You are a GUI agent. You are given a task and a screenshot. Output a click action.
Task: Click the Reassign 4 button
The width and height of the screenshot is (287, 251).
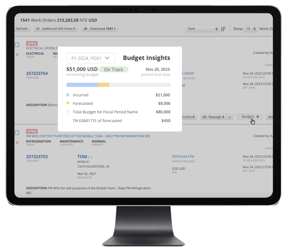pos(214,117)
